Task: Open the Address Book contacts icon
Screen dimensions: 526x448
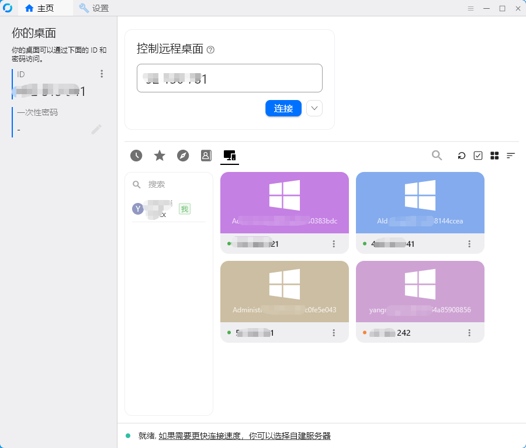Action: click(x=206, y=156)
